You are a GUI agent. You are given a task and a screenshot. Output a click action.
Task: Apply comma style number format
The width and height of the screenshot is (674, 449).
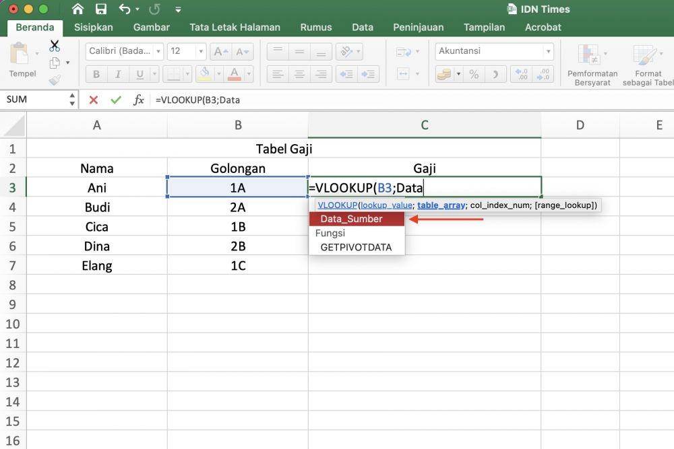[495, 74]
